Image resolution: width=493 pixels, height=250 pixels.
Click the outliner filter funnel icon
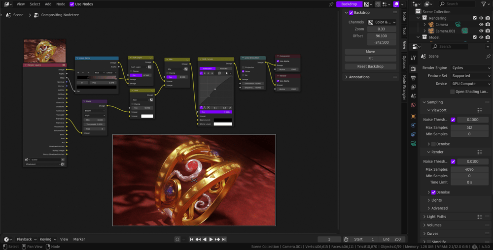484,4
